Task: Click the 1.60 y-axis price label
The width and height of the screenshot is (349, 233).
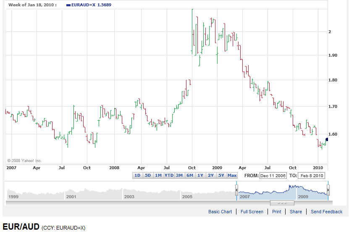Action: coord(333,134)
